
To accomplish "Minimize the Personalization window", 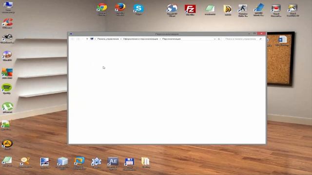I will click(249, 34).
